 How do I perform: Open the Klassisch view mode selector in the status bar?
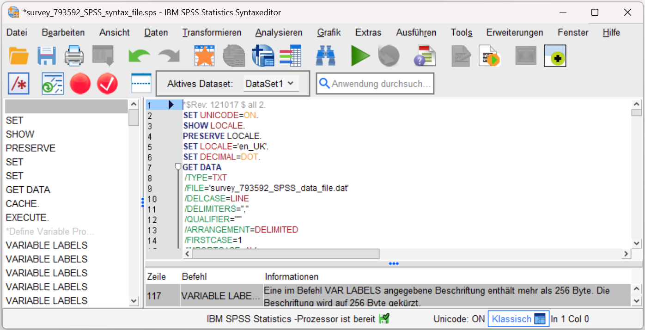click(x=518, y=319)
